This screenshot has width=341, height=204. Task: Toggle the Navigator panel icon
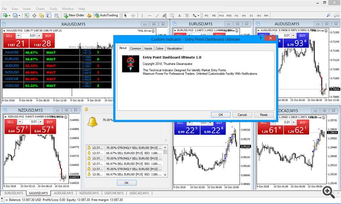tap(41, 15)
